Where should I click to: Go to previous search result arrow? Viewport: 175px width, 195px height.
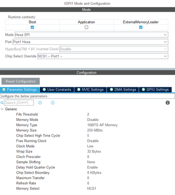point(40,103)
